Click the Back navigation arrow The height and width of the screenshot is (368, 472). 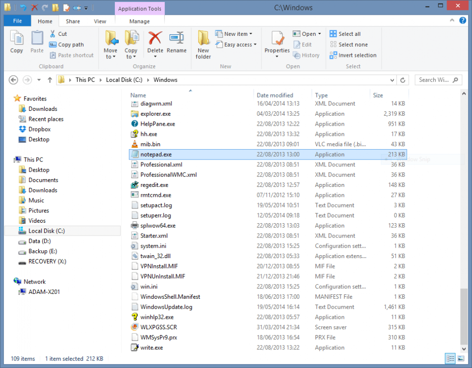(x=13, y=80)
